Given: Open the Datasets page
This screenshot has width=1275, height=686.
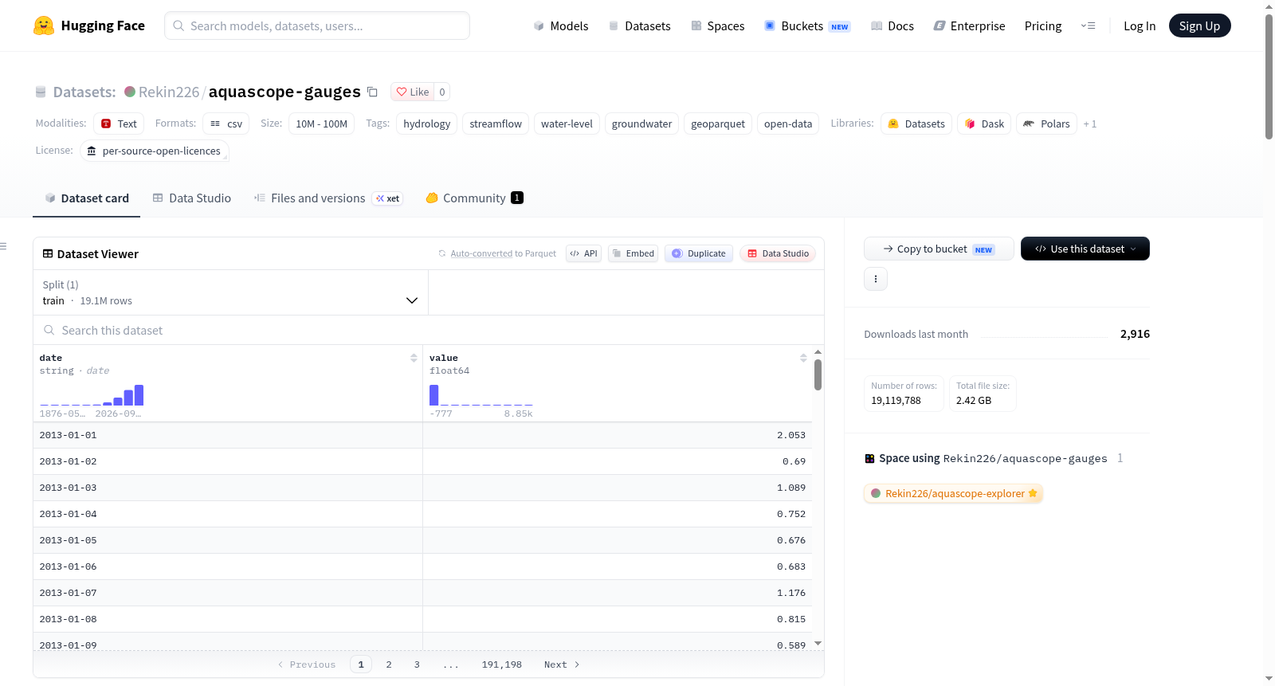Looking at the screenshot, I should tap(639, 25).
